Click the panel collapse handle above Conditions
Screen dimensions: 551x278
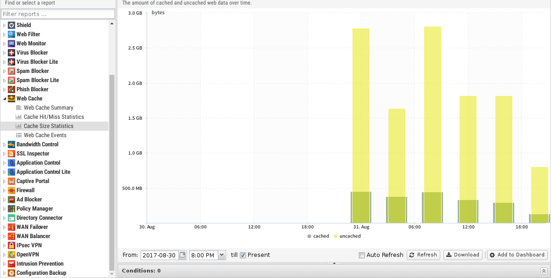334,263
